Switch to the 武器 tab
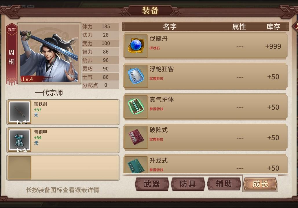 coord(152,184)
